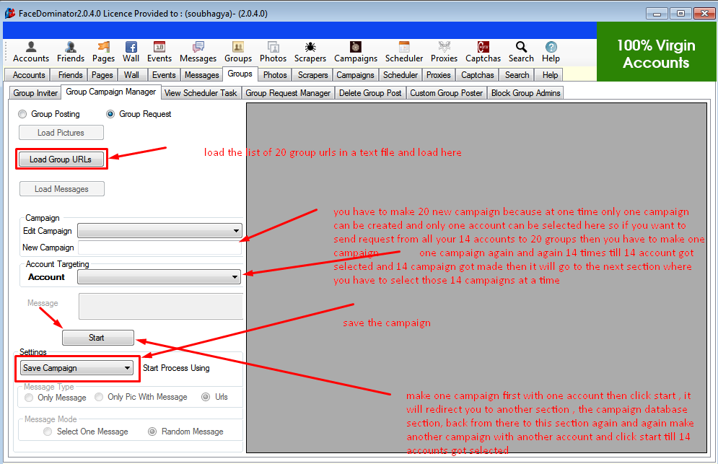Switch to the Group Campaign Manager tab

coord(111,92)
